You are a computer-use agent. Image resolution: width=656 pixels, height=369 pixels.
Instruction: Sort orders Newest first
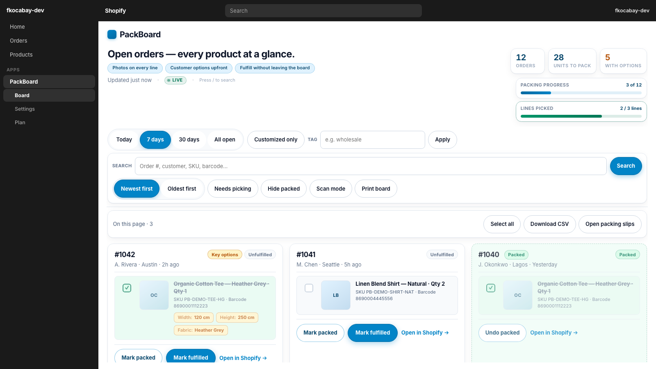(x=137, y=189)
